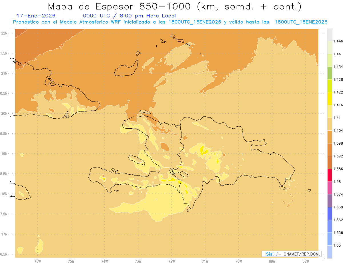This screenshot has height=265, width=343.
Task: Click the longitude label '71W'
Action: pos(205,261)
